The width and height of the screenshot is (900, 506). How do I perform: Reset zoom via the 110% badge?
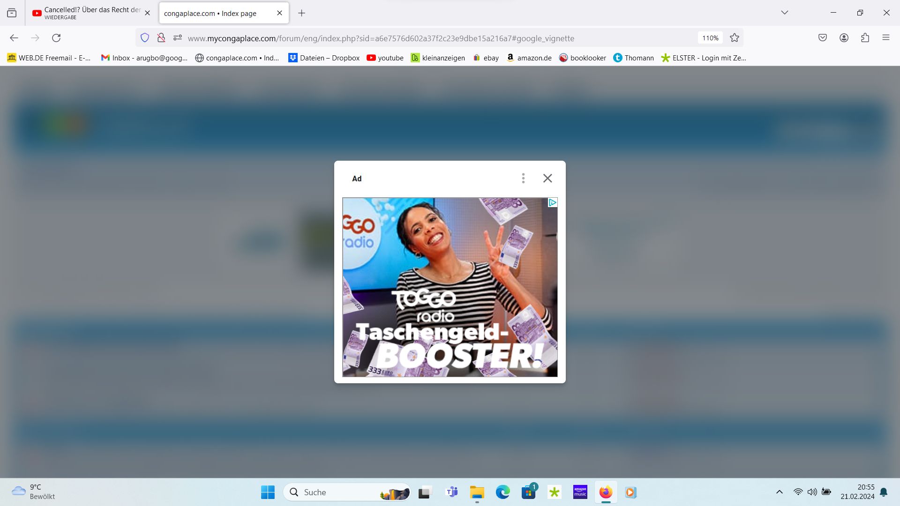[x=710, y=38]
